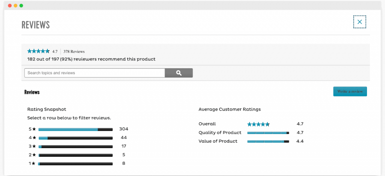Close the Reviews panel with X icon
The width and height of the screenshot is (385, 176).
[359, 22]
